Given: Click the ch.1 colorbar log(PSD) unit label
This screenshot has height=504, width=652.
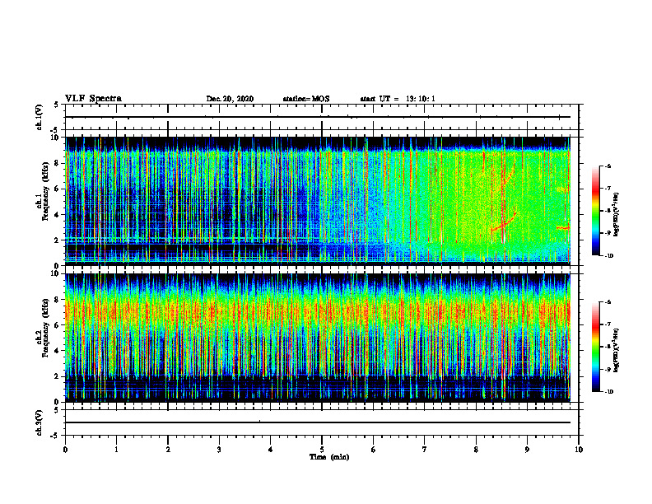Looking at the screenshot, I should 617,215.
